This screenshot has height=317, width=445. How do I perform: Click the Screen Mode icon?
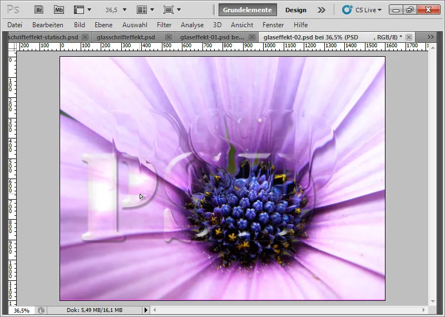click(x=169, y=10)
